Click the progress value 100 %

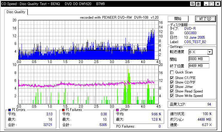tap(207, 114)
